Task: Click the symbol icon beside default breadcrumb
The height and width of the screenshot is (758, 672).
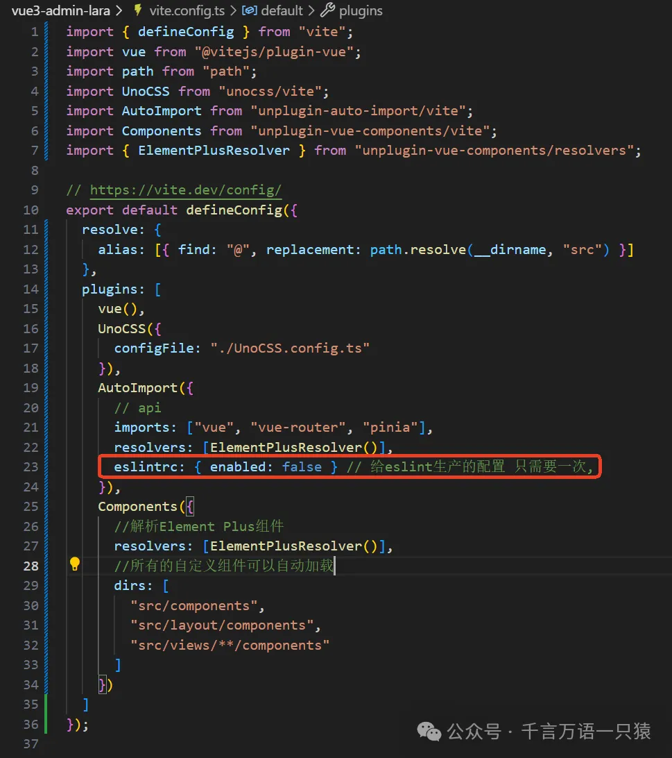Action: (x=250, y=10)
